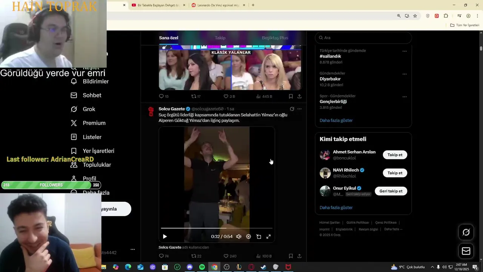Play the paused video
This screenshot has height=272, width=483.
165,236
